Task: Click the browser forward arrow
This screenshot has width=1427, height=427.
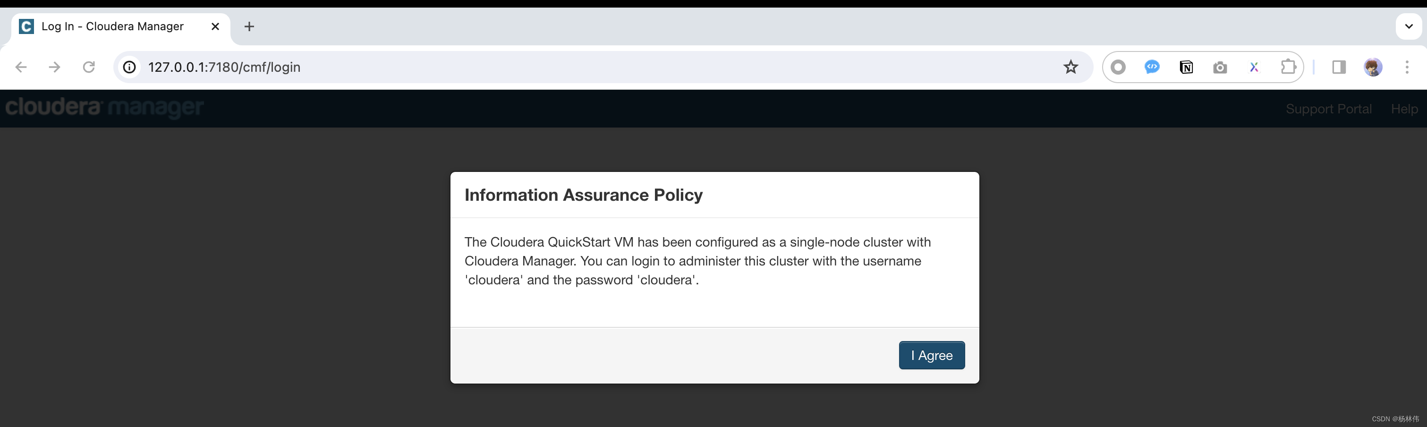Action: click(54, 67)
